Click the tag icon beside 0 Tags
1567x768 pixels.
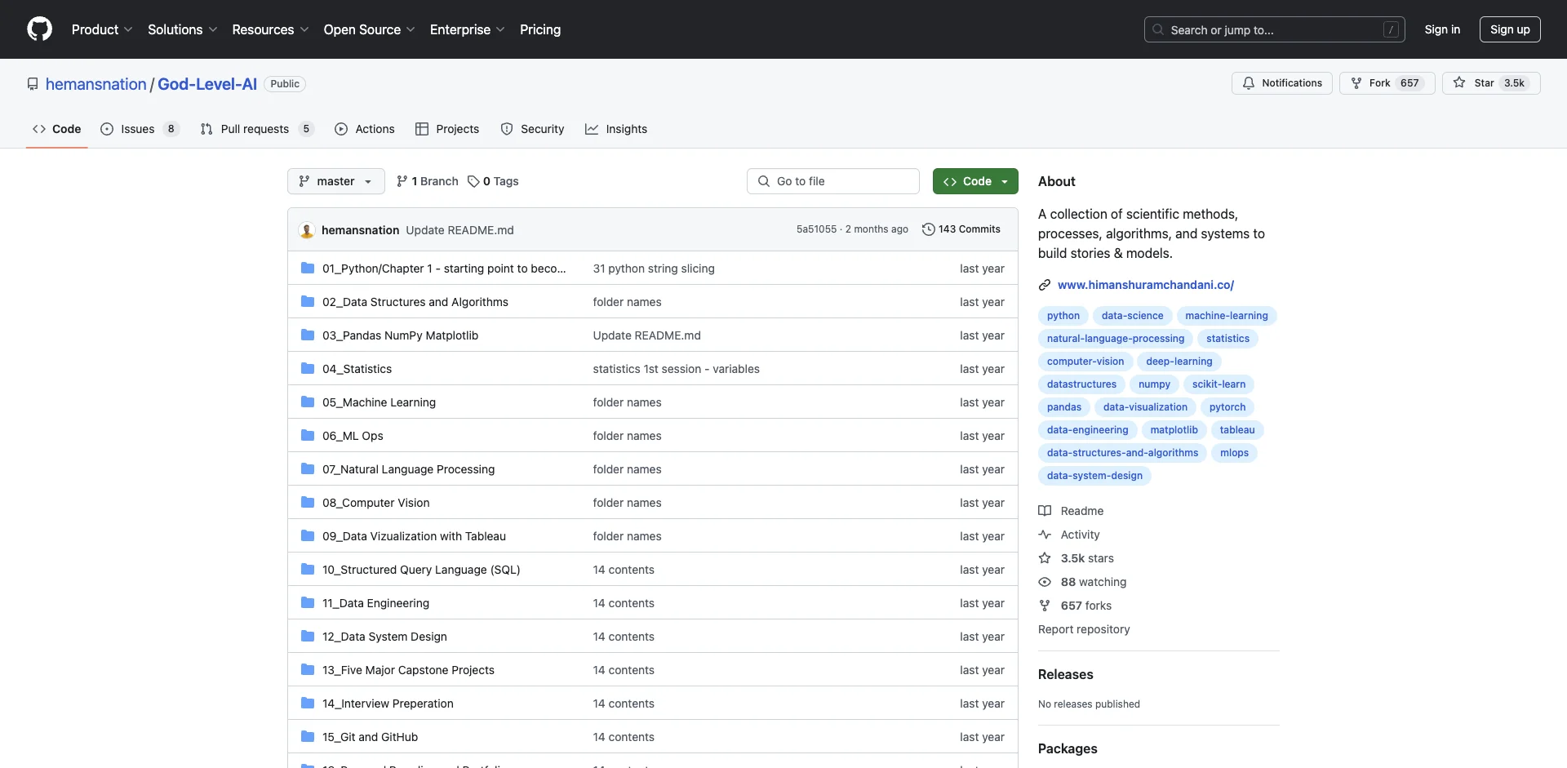pos(473,181)
